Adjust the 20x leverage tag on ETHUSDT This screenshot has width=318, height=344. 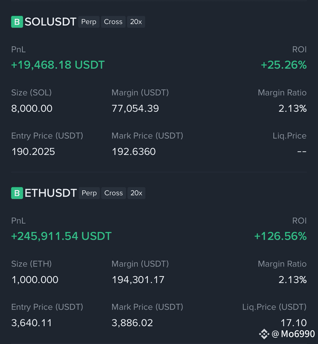pos(136,193)
